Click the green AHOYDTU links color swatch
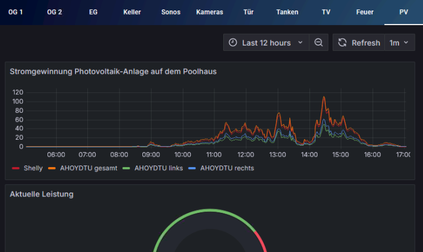This screenshot has width=423, height=252. (x=126, y=168)
